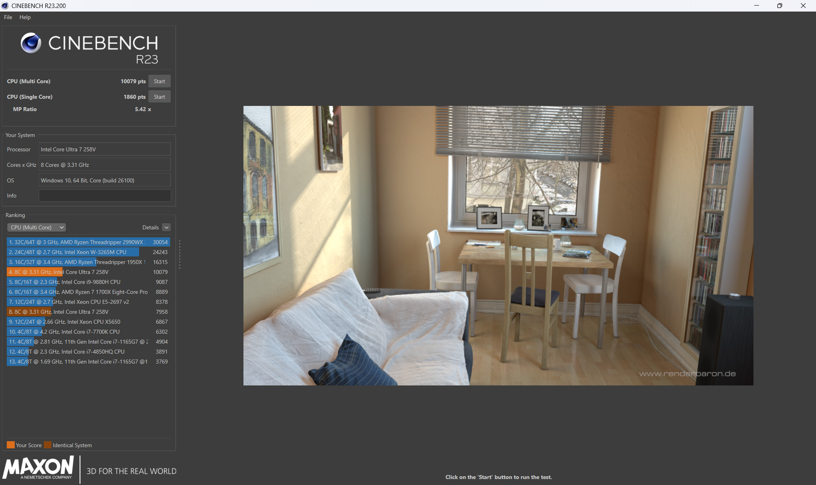Select the Xeon W-3265M ranking row
Viewport: 816px width, 485px height.
point(88,252)
